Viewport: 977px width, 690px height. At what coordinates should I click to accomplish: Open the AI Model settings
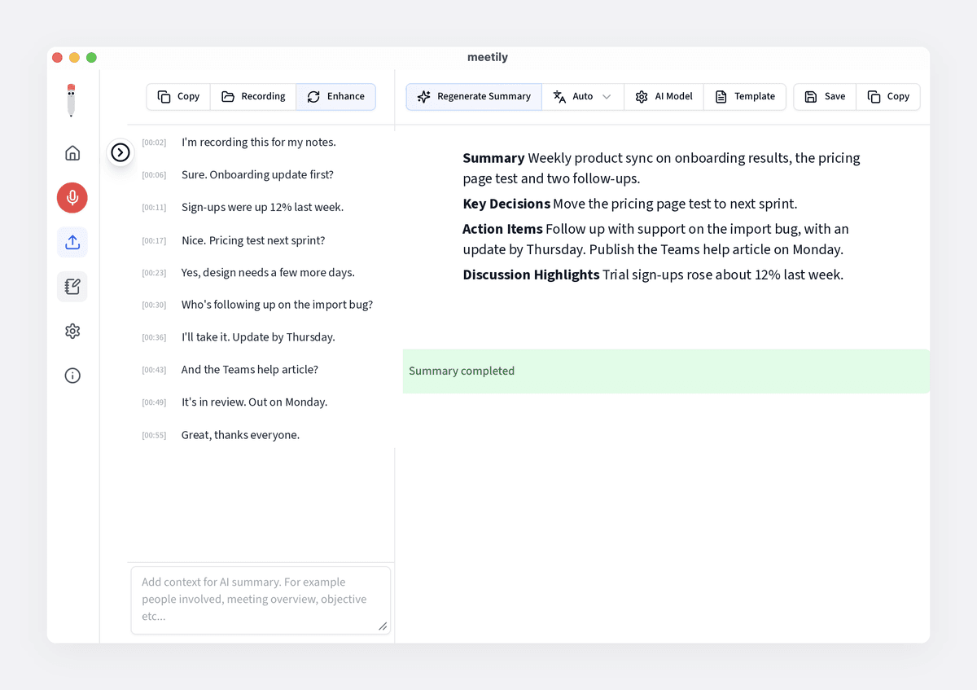664,96
